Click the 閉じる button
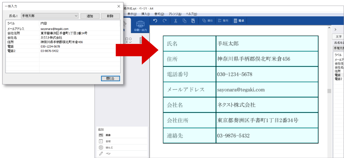Viewport: 344px width, 158px height. coord(110,78)
